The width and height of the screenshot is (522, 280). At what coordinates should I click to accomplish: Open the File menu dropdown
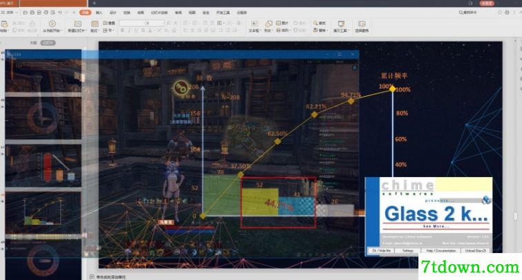10,12
